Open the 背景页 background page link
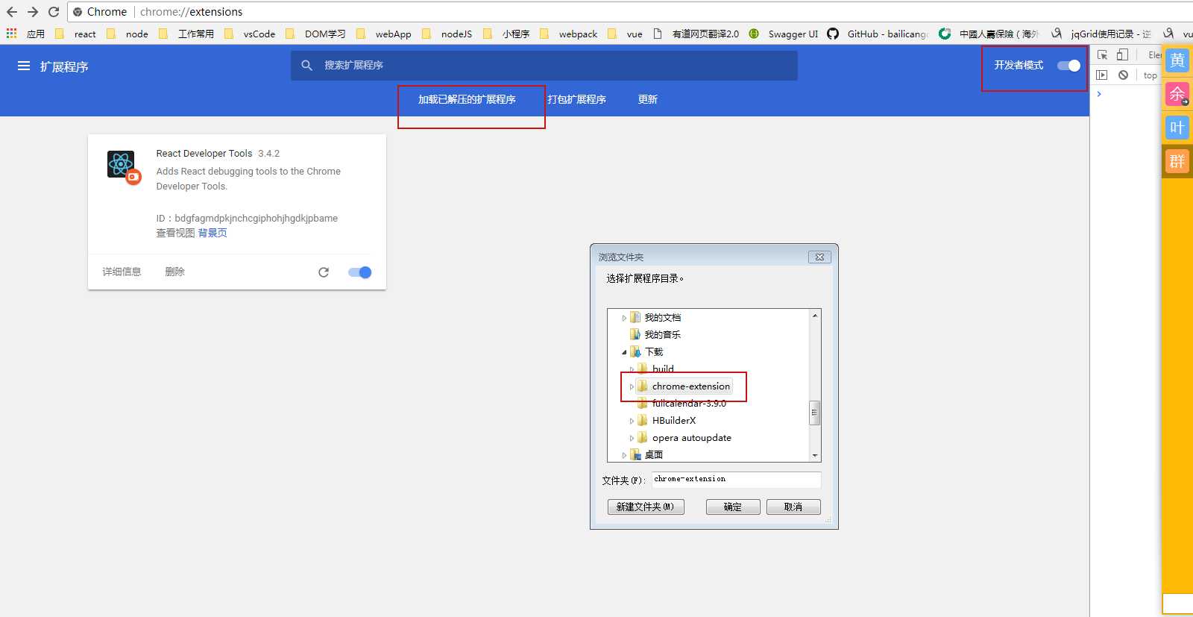 pos(213,233)
